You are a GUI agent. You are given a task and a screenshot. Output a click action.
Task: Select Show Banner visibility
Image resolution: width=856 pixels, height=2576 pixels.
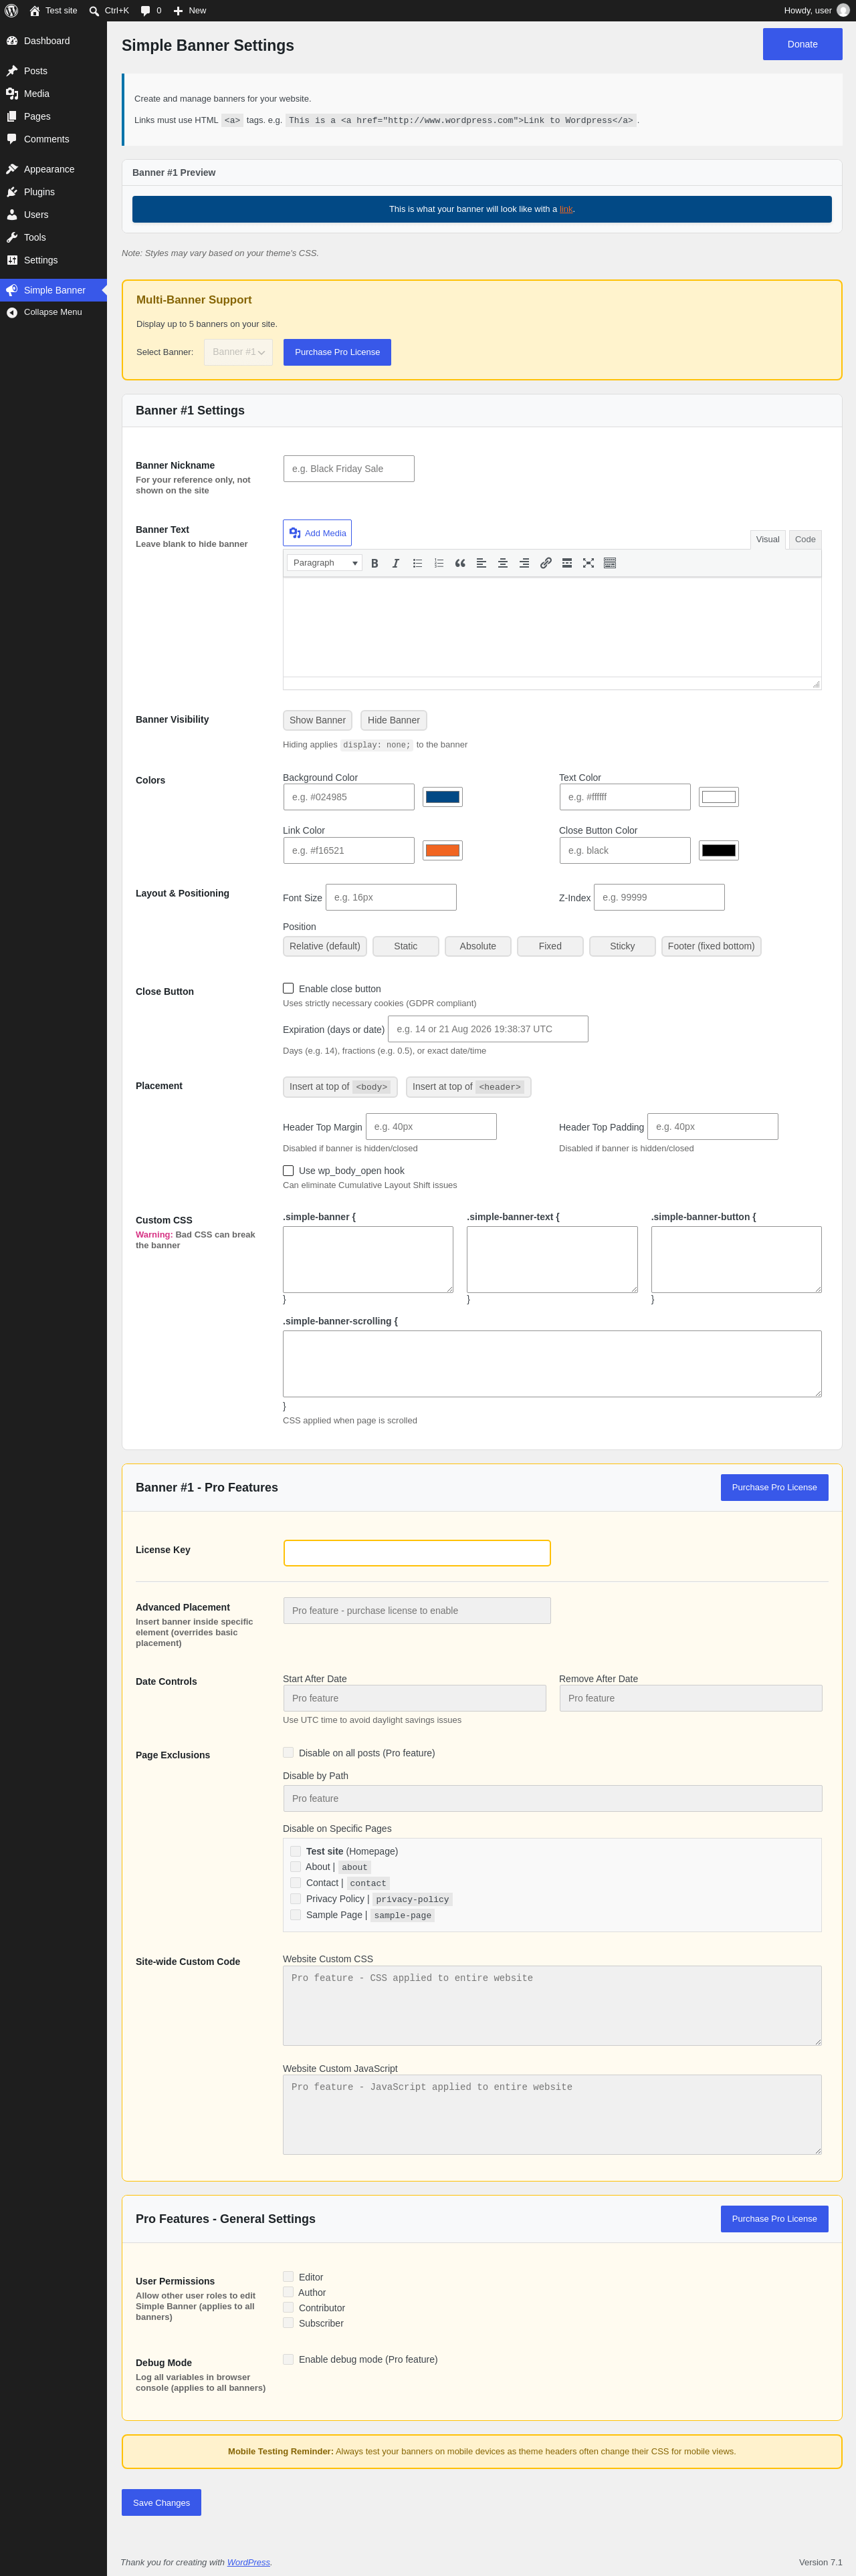click(317, 720)
